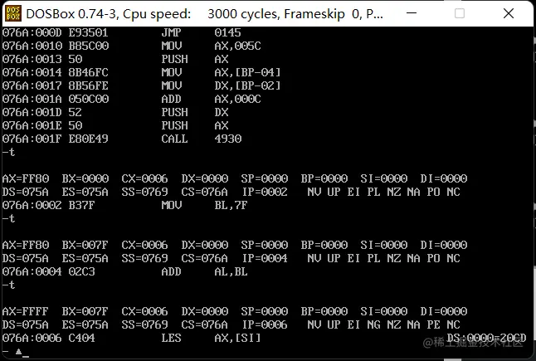Click 'CALL 4930' instruction

[202, 139]
